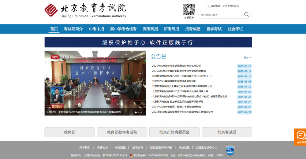Open 招考咨询 footer link
This screenshot has width=306, height=159.
(x=138, y=147)
